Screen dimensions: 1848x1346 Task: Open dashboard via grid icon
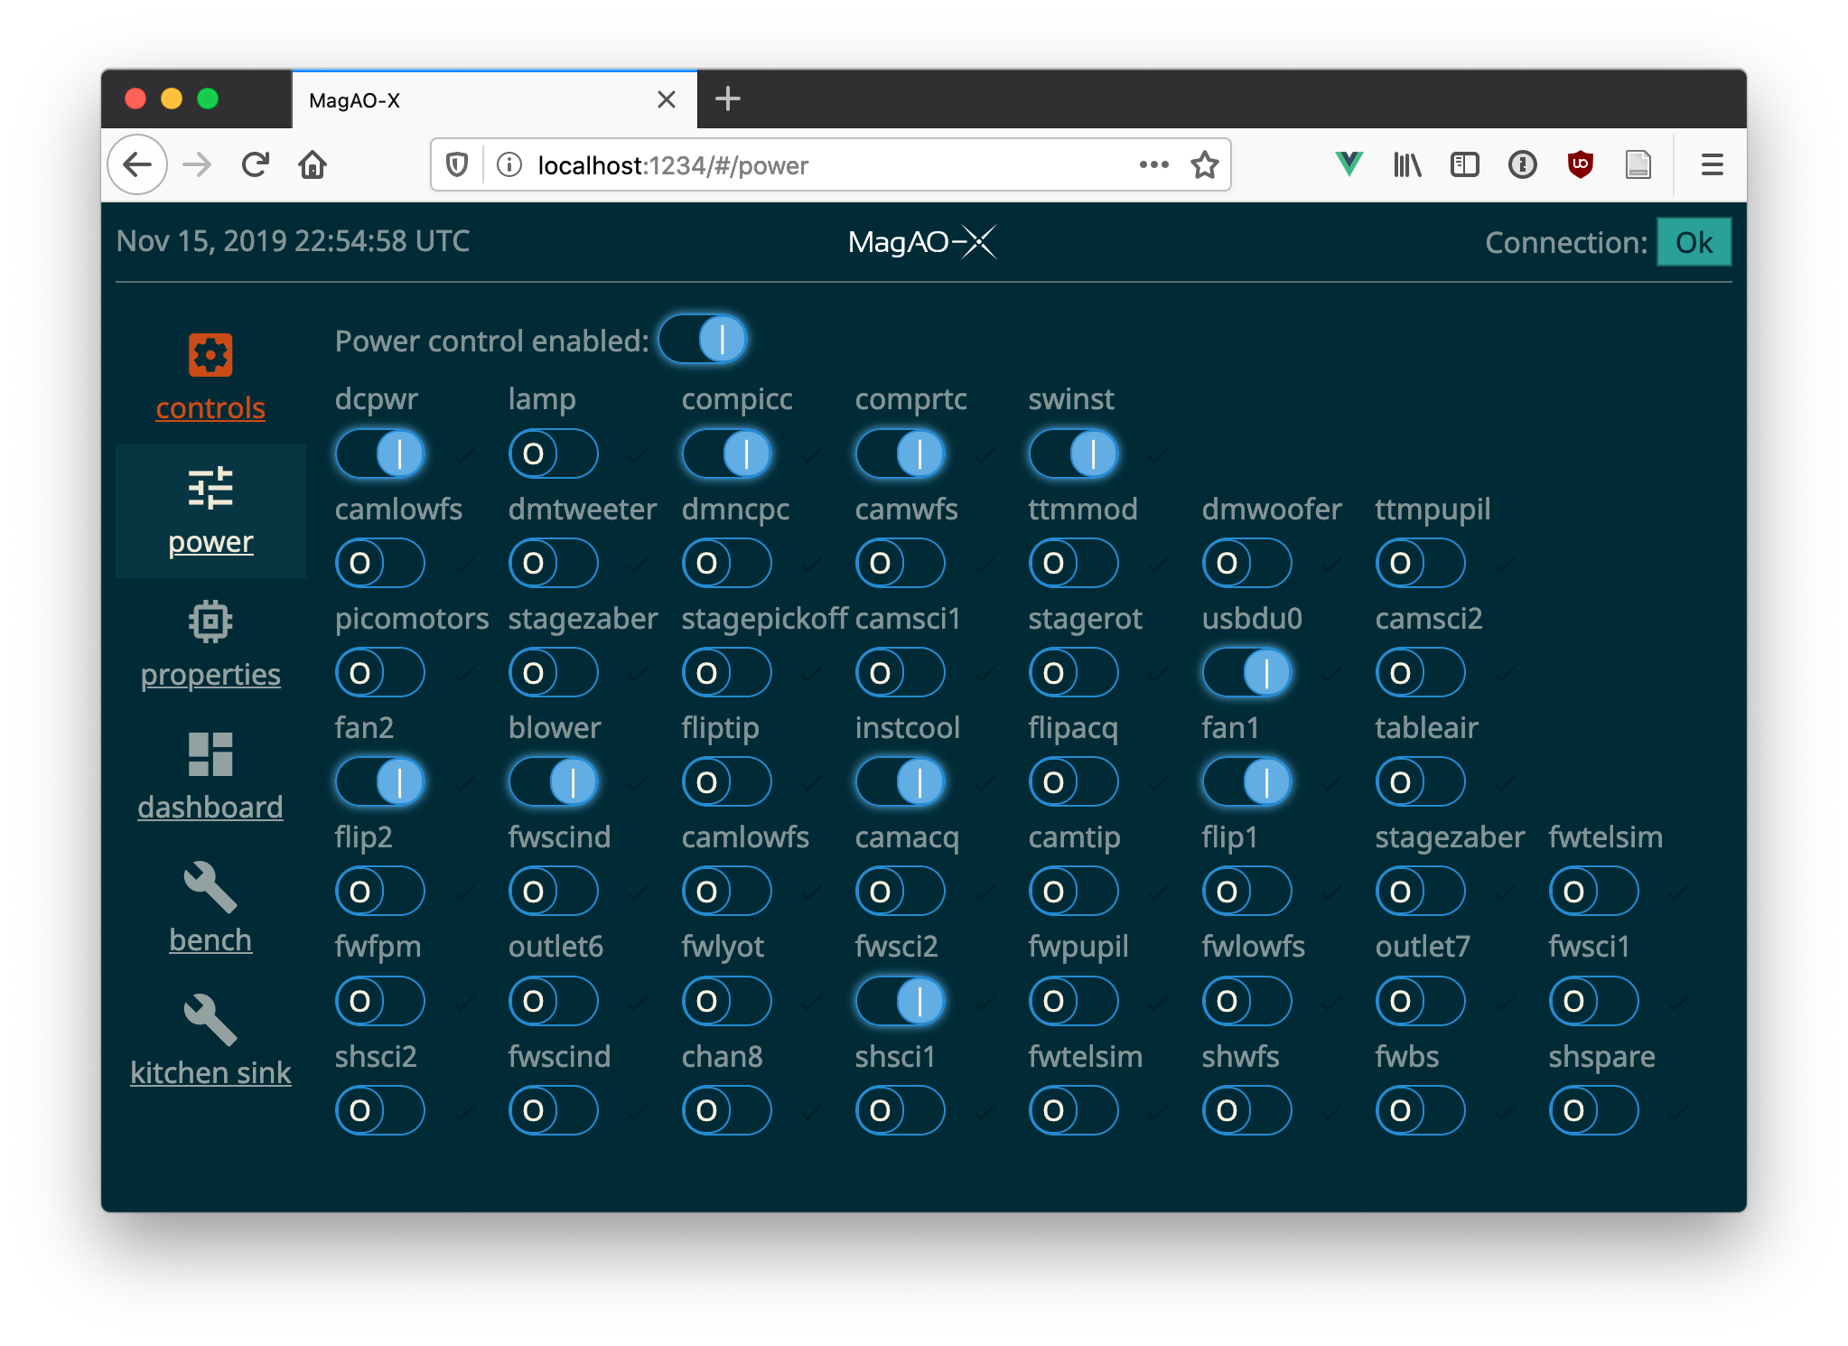210,753
